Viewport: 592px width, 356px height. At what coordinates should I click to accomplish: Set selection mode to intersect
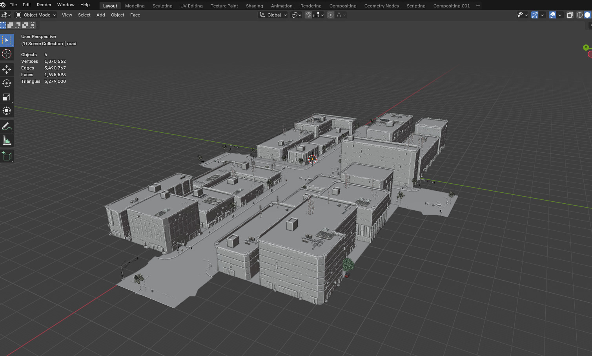pyautogui.click(x=33, y=25)
